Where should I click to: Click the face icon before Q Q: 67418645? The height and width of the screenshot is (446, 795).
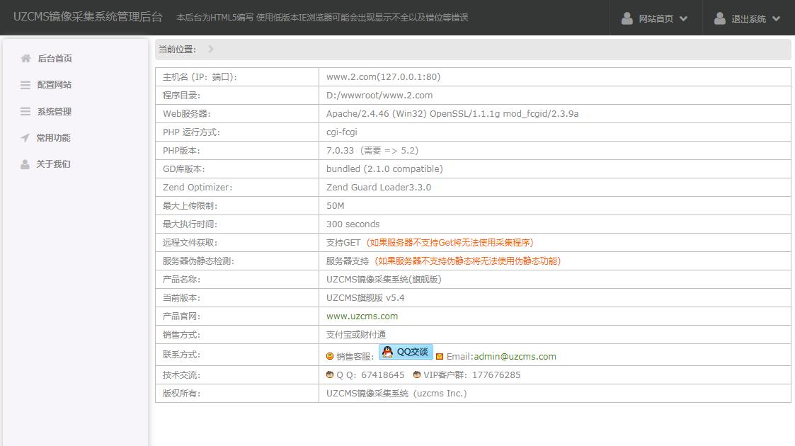pos(330,375)
